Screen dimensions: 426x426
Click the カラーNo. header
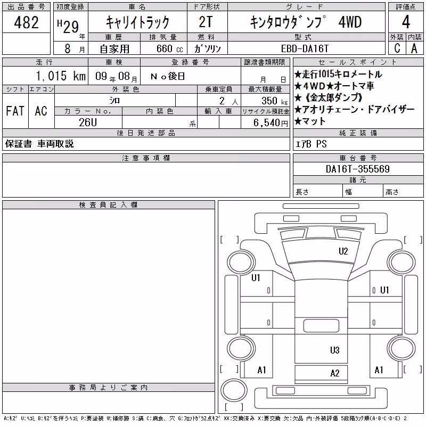point(88,111)
